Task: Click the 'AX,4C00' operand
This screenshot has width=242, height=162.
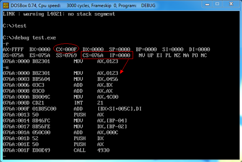Action: click(x=108, y=97)
